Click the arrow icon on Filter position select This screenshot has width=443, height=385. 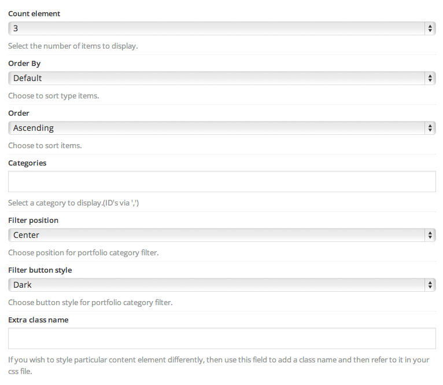[x=430, y=235]
